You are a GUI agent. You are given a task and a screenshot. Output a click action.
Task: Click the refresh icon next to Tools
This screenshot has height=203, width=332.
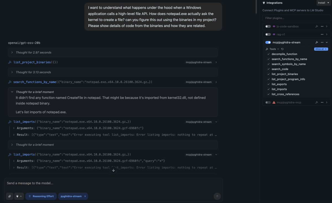282,49
